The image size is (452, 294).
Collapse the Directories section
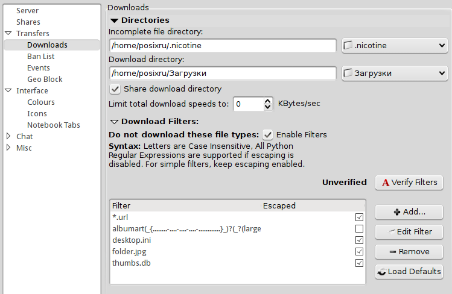[x=114, y=20]
